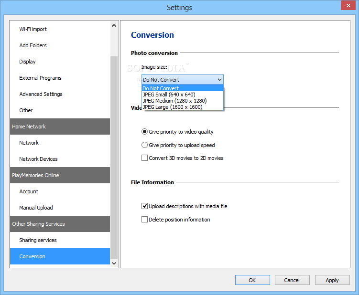The image size is (359, 295).
Task: Click the OK button
Action: (x=252, y=280)
